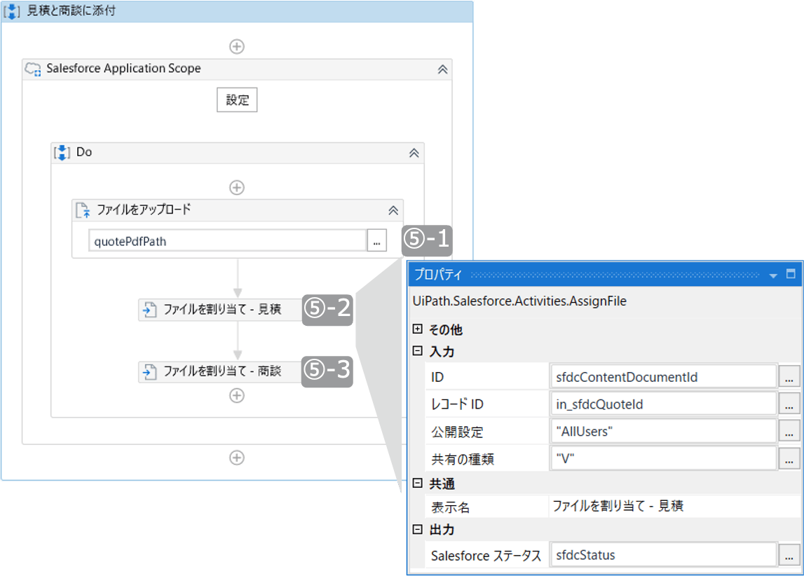Click the ID field with sfdcContentDocumentId
804x576 pixels.
[x=664, y=377]
